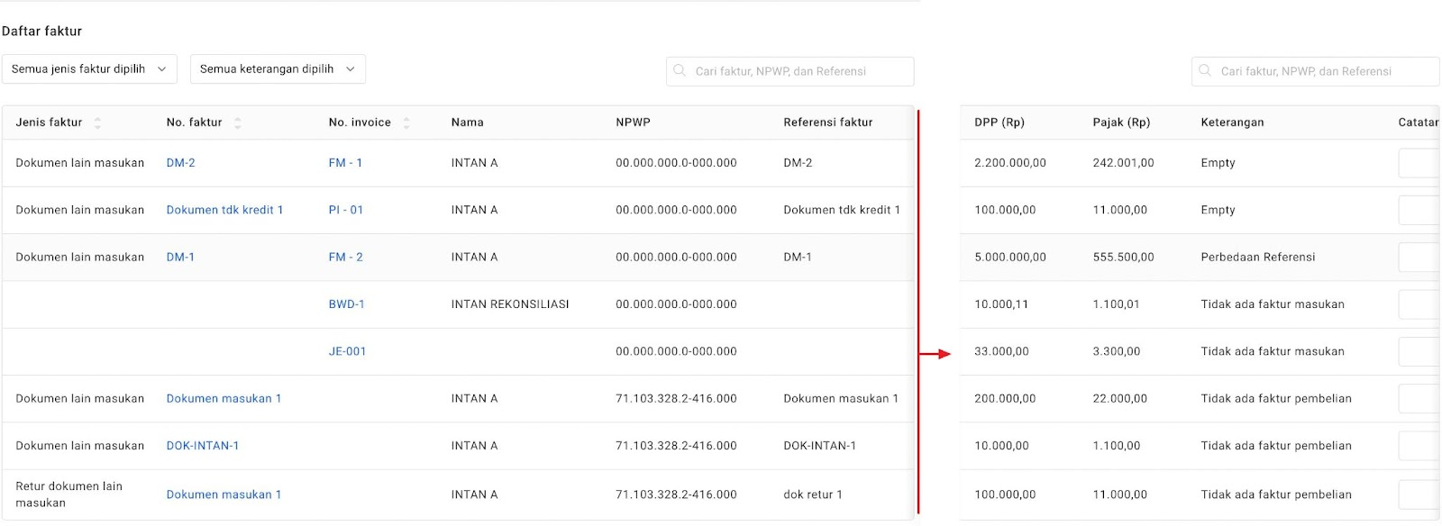
Task: Sort by No. invoice column arrows
Action: [x=406, y=122]
